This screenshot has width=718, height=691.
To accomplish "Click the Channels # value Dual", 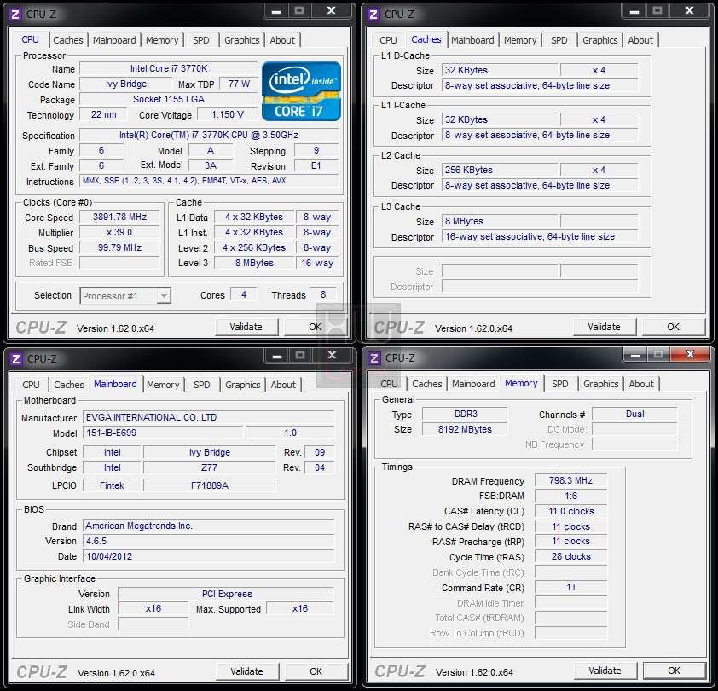I will (x=634, y=415).
